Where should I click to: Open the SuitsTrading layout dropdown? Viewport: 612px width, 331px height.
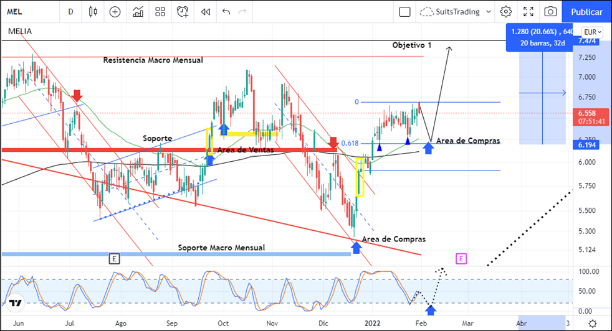(x=455, y=11)
